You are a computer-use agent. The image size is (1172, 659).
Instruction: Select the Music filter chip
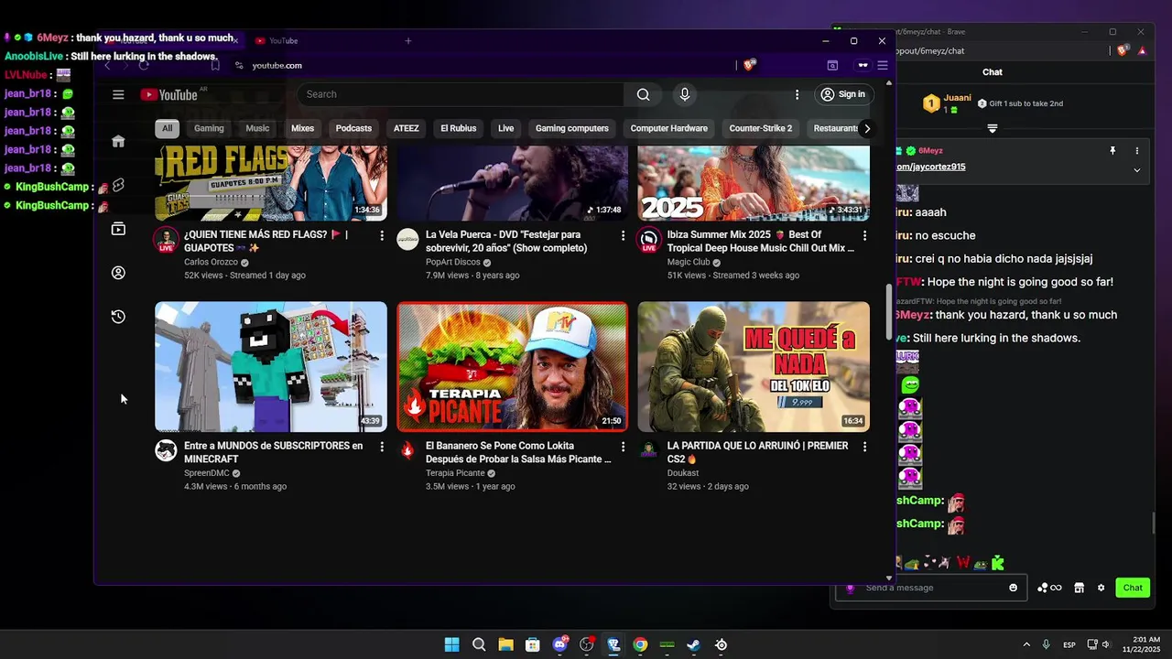coord(257,128)
